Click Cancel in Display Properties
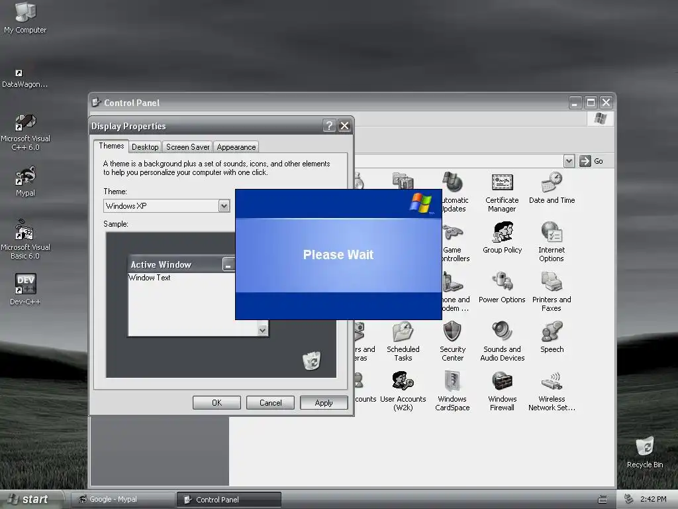Viewport: 678px width, 509px height. (x=270, y=402)
